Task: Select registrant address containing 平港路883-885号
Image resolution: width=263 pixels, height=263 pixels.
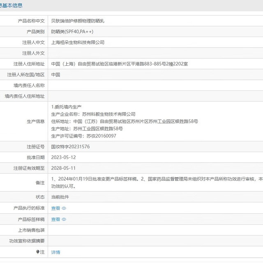Action: tap(120, 64)
